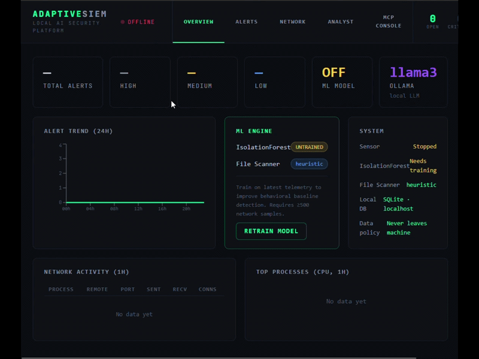Open the NETWORK view
This screenshot has height=359, width=479.
coord(292,22)
